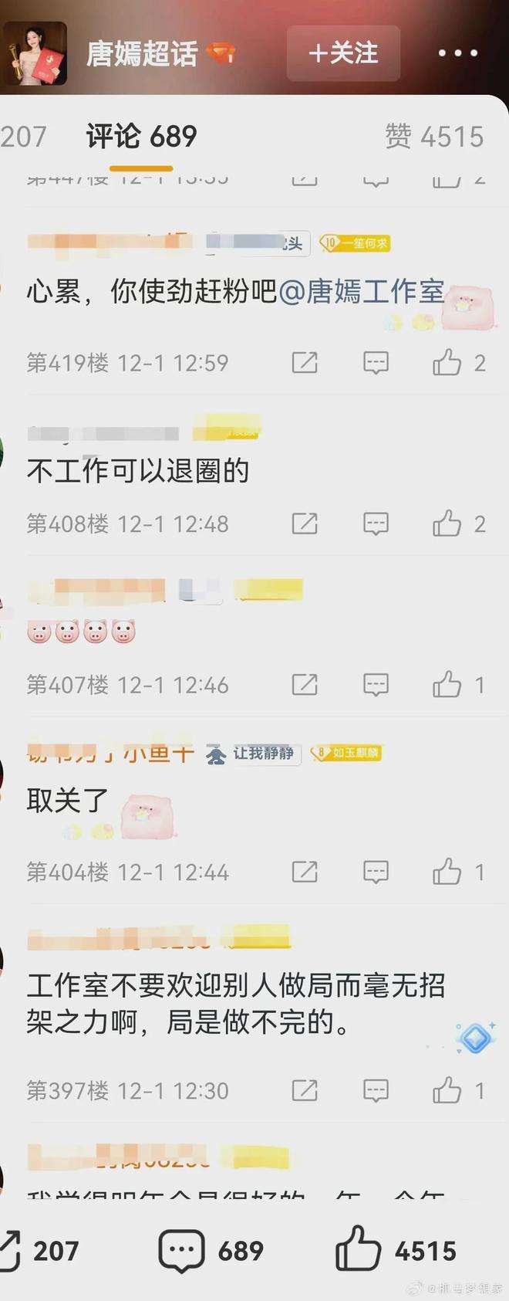The image size is (509, 1301).
Task: Open the three-dot more options menu
Action: click(458, 53)
